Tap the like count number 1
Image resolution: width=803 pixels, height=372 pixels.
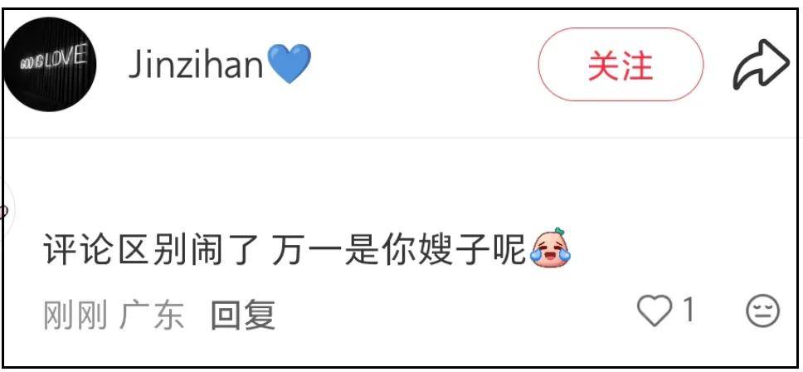coord(689,310)
